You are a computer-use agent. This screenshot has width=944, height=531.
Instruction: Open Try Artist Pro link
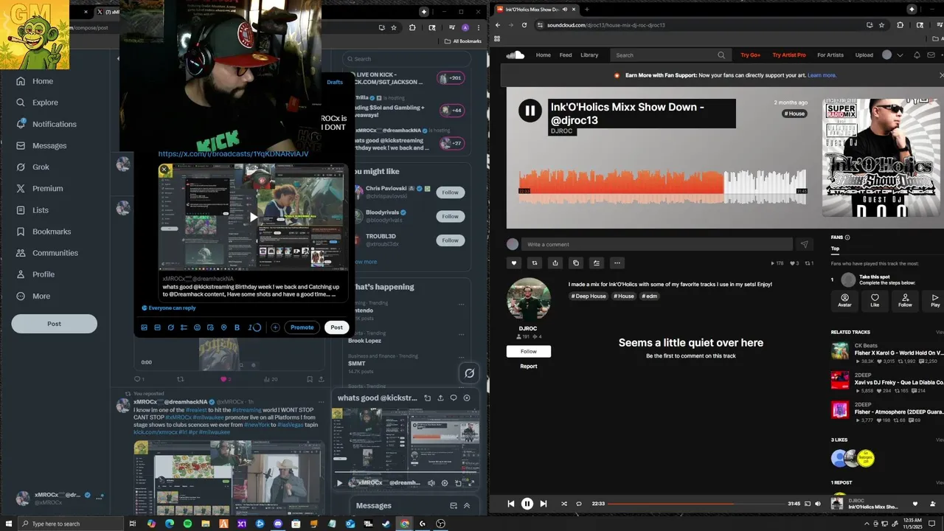(x=789, y=55)
